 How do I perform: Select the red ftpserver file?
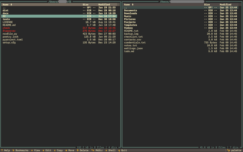coord(59,31)
